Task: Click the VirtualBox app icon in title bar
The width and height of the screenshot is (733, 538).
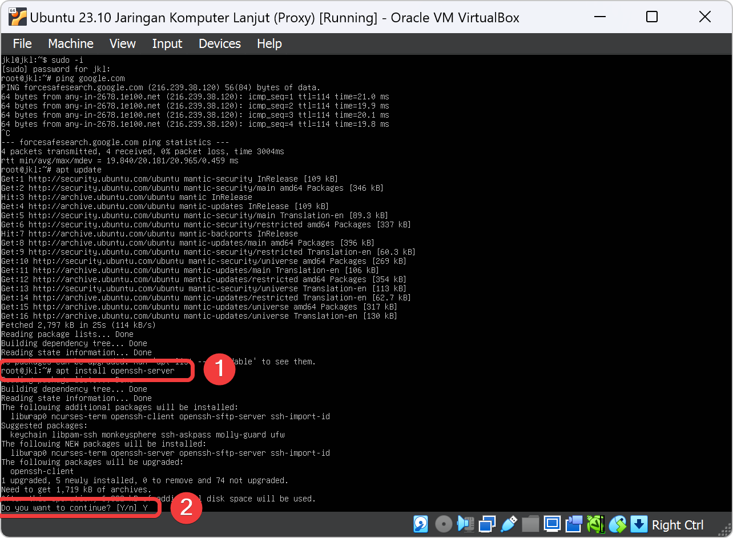Action: click(x=17, y=17)
